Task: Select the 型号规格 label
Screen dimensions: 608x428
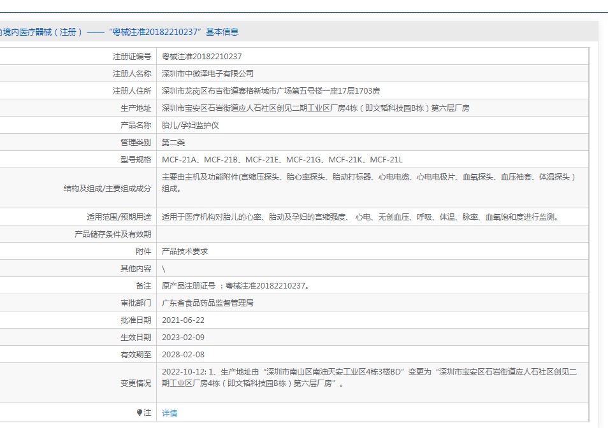Action: 136,160
